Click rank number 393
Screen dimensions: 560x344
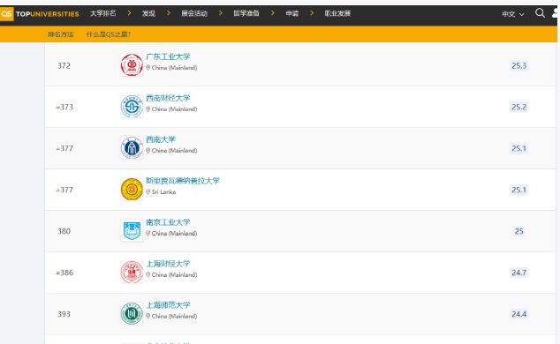tap(64, 314)
